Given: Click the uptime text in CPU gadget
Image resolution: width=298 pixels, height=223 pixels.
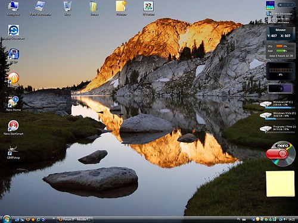Looking at the screenshot, I should [x=281, y=56].
